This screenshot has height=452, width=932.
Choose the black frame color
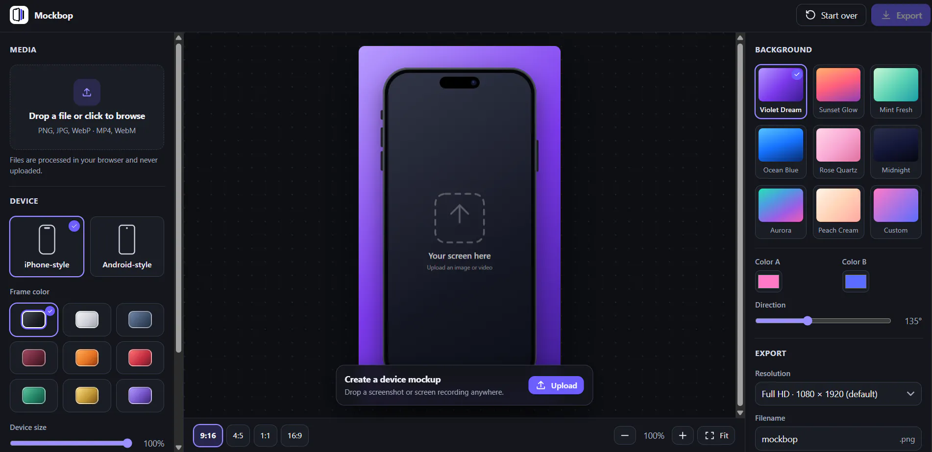click(34, 320)
